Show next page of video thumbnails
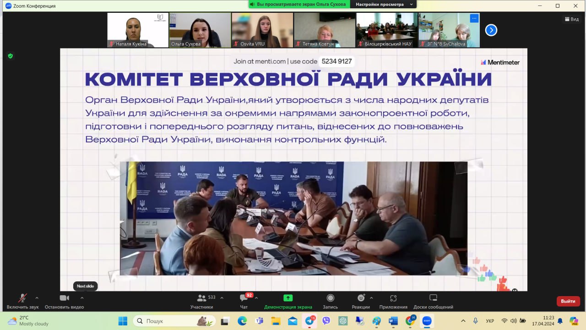 click(x=491, y=30)
